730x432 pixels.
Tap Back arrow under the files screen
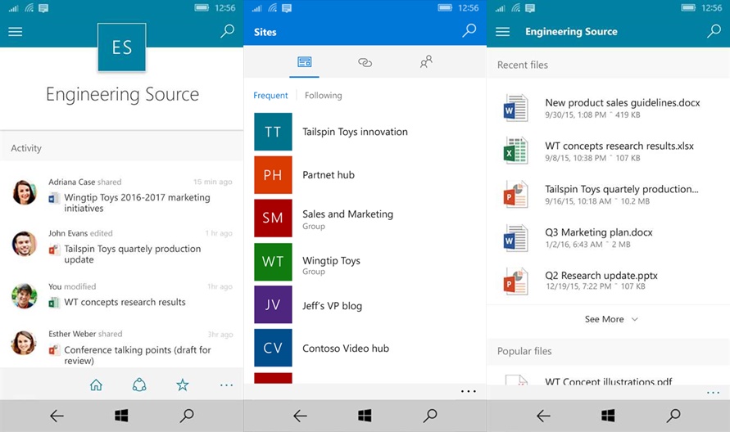(x=543, y=416)
